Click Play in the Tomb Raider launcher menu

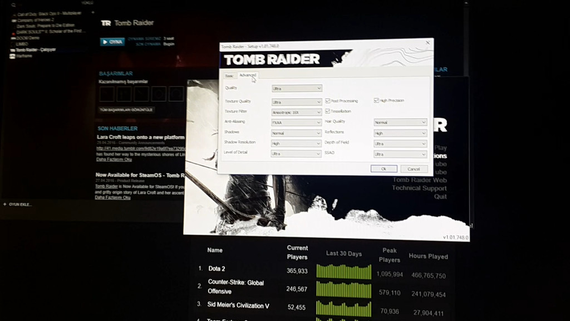click(440, 148)
